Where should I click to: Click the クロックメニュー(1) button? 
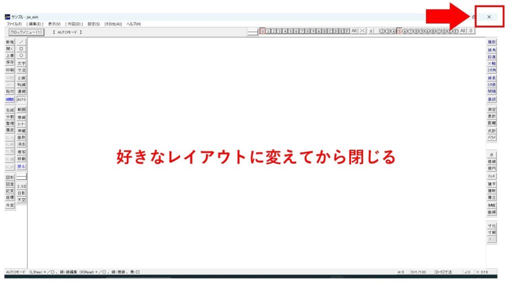pos(25,32)
